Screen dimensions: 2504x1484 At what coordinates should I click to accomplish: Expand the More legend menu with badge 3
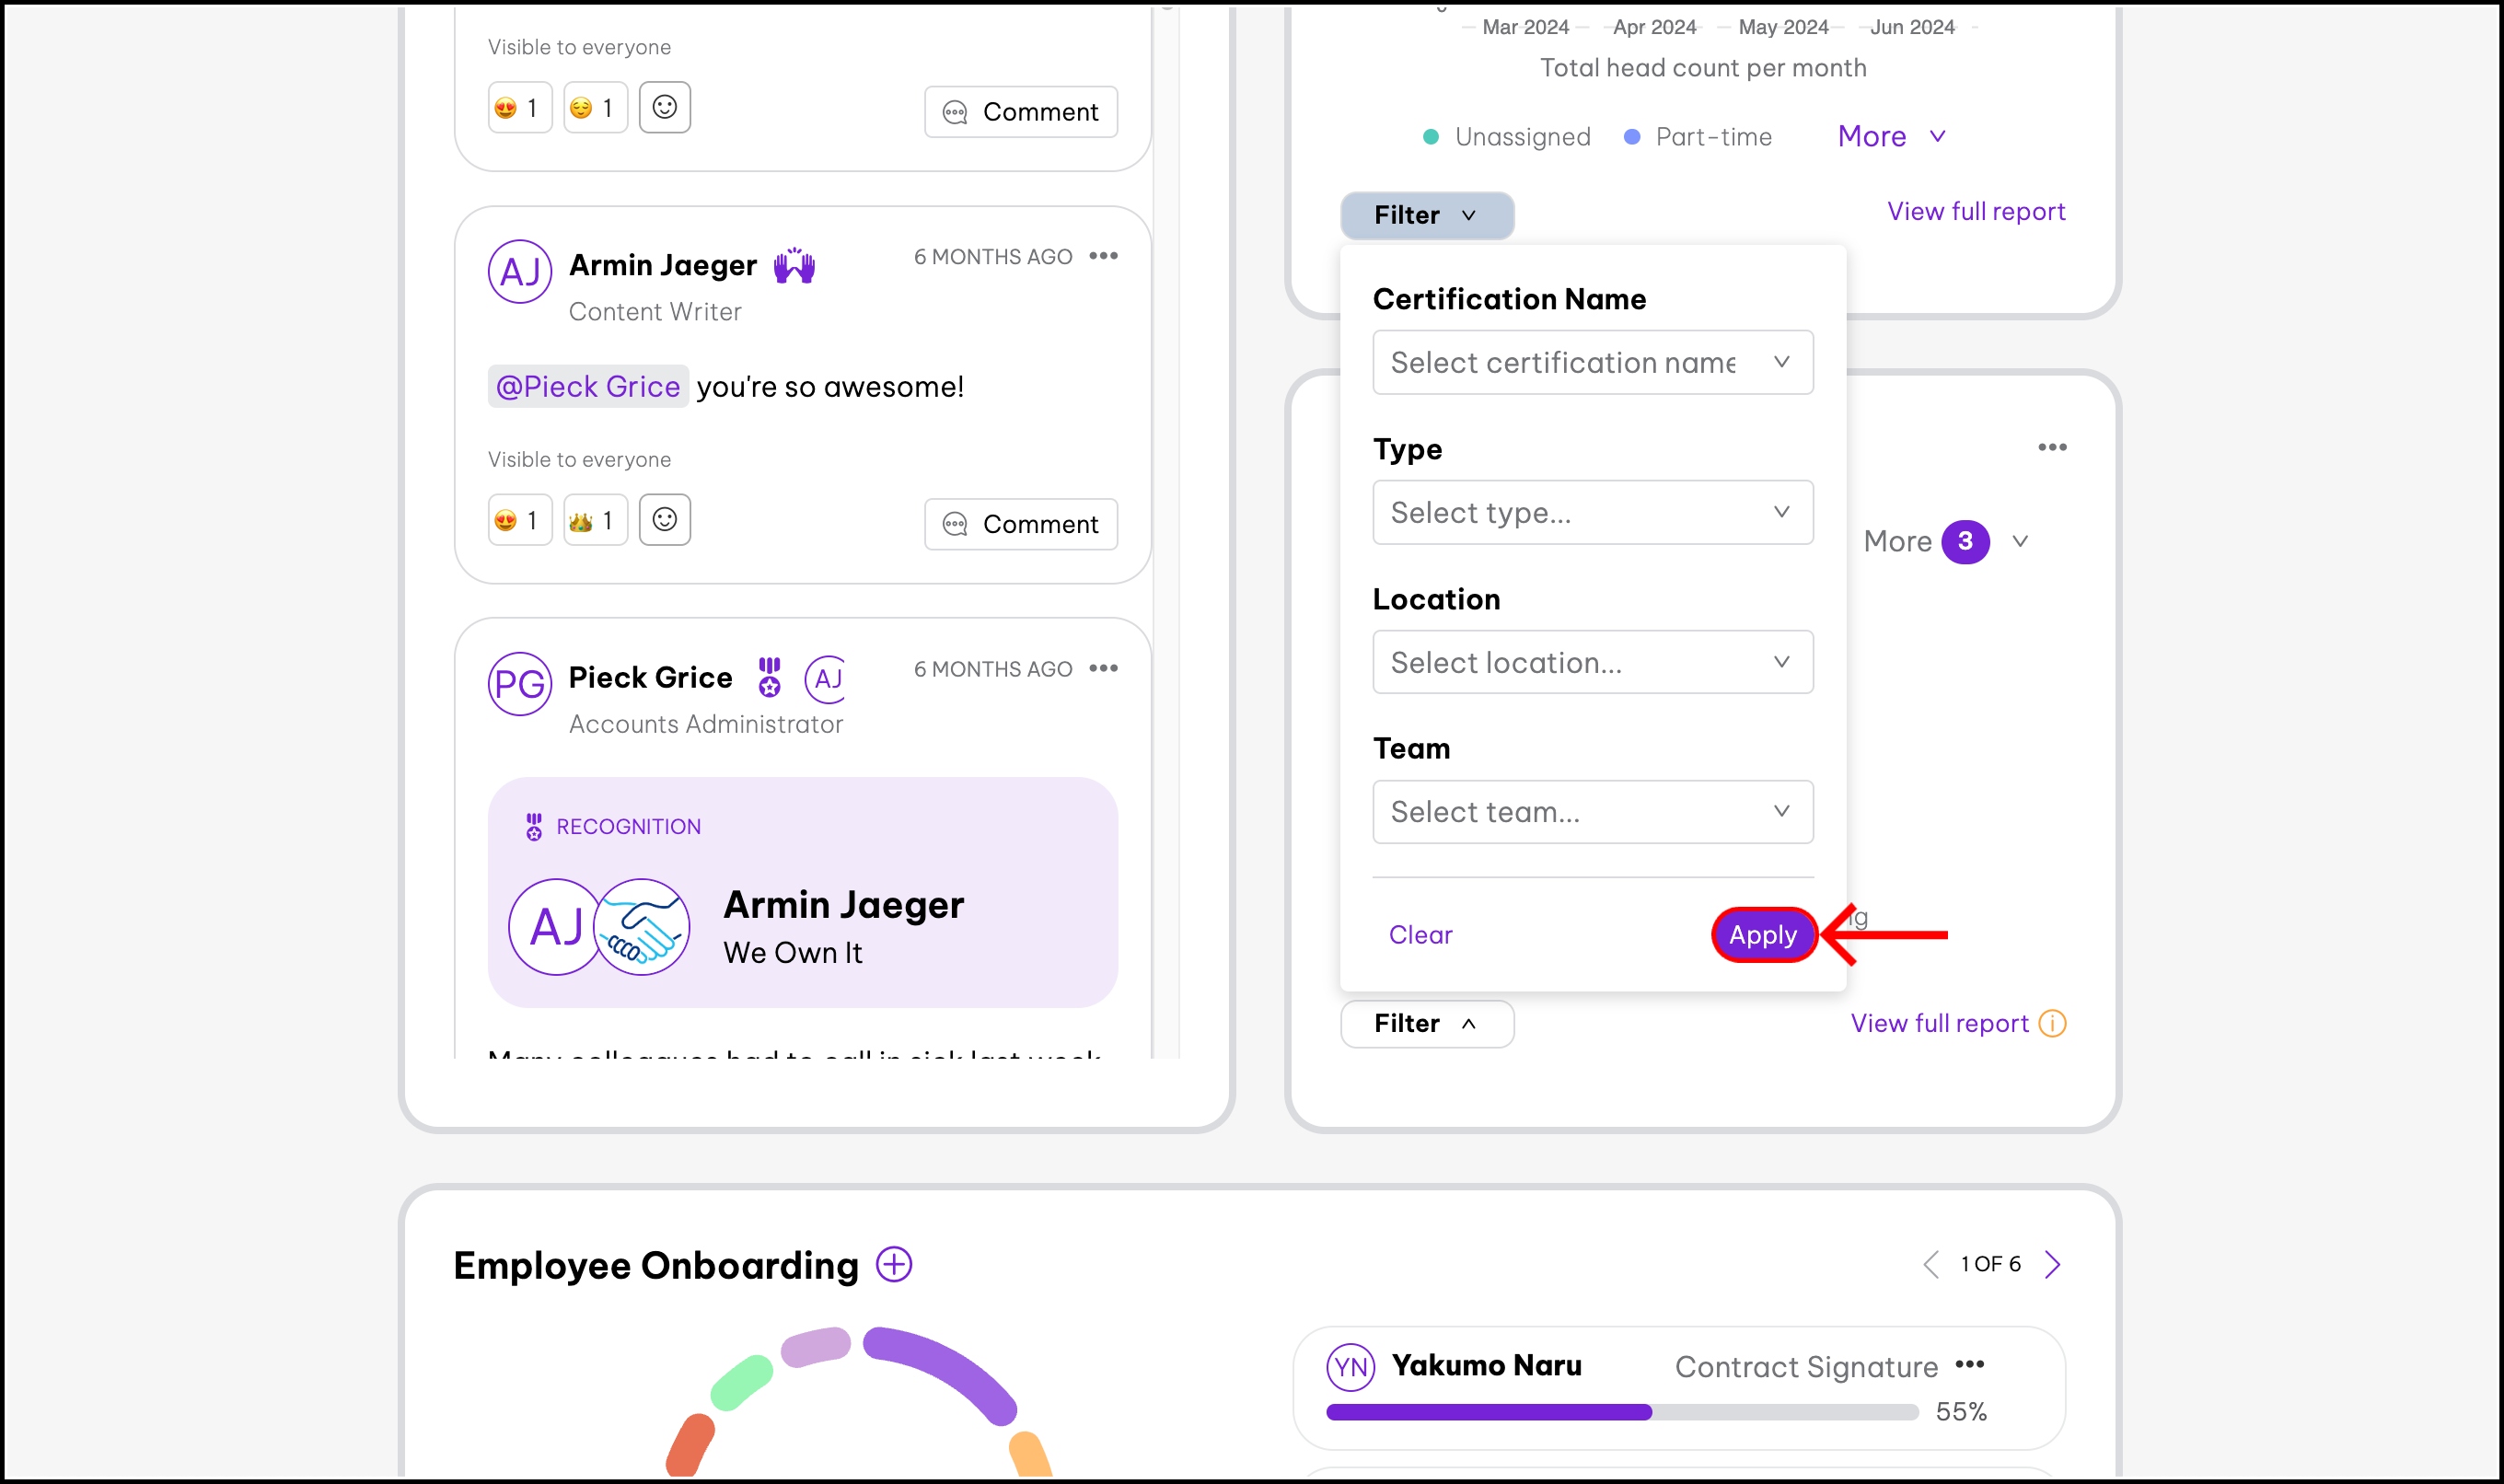pyautogui.click(x=1945, y=541)
